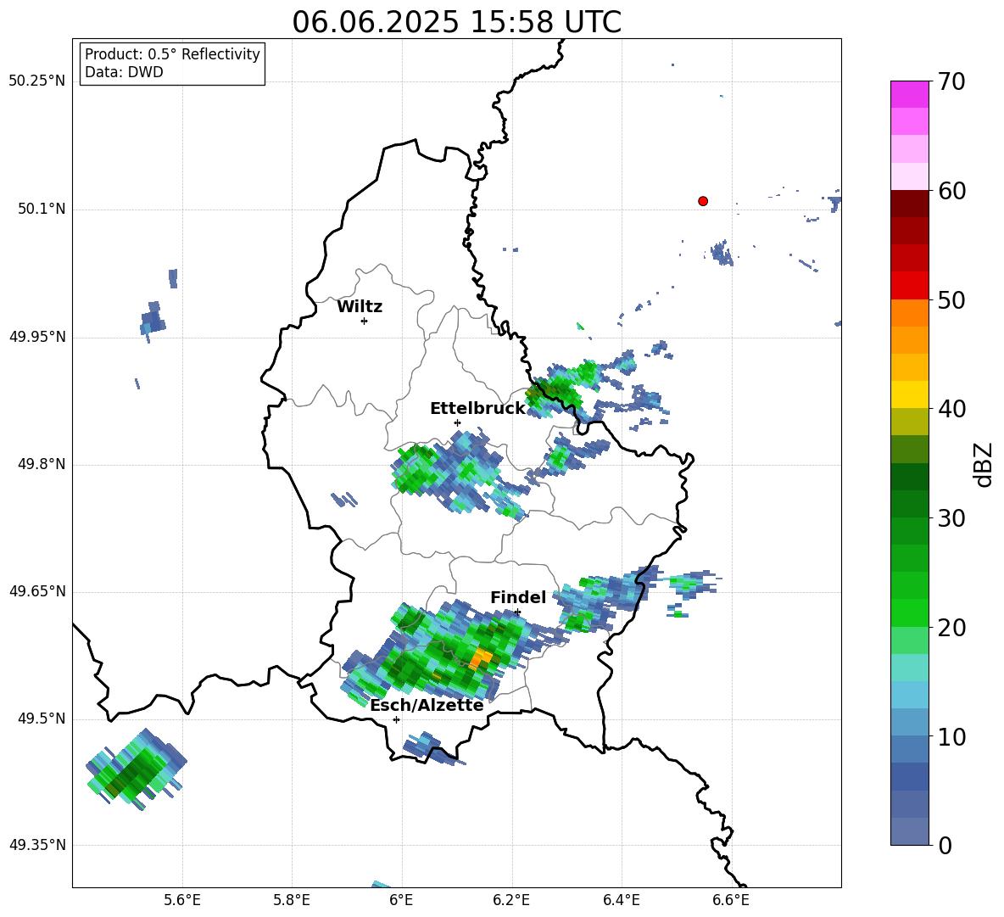This screenshot has width=1004, height=917.
Task: Click the 0 tick on the colorbar
Action: [x=945, y=845]
